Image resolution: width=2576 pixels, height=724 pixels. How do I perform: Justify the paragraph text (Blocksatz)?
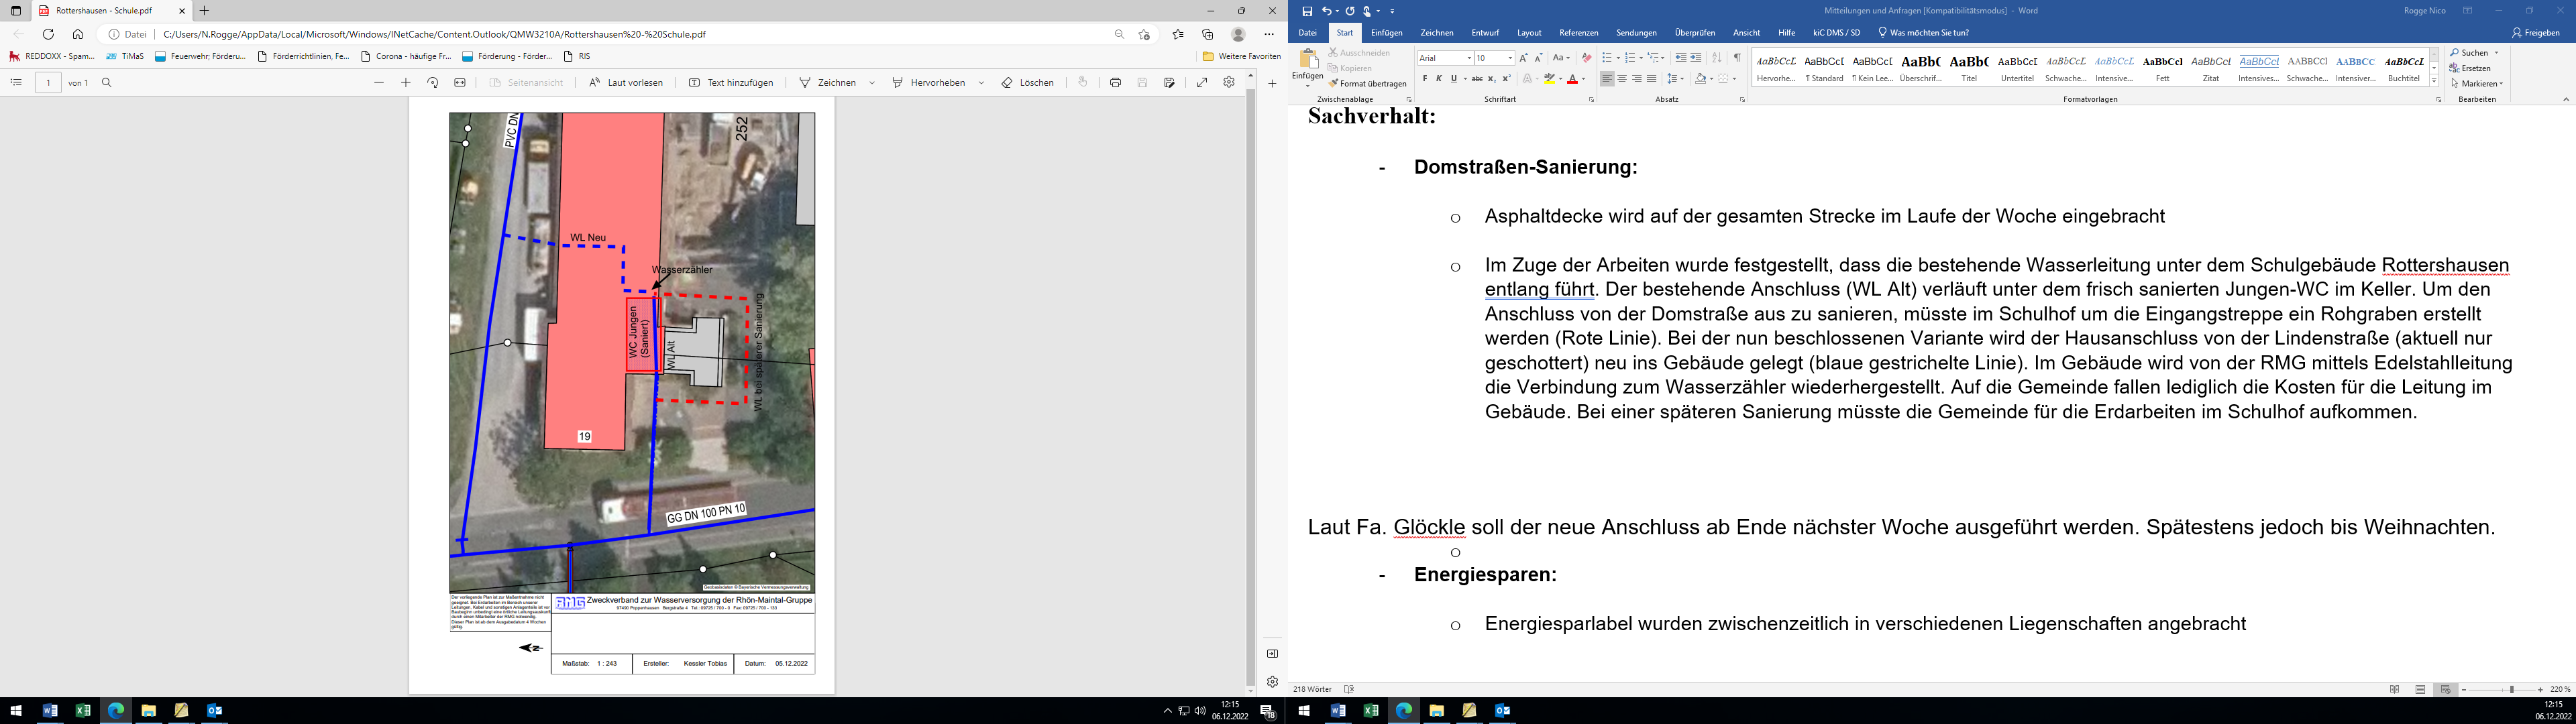point(1651,79)
